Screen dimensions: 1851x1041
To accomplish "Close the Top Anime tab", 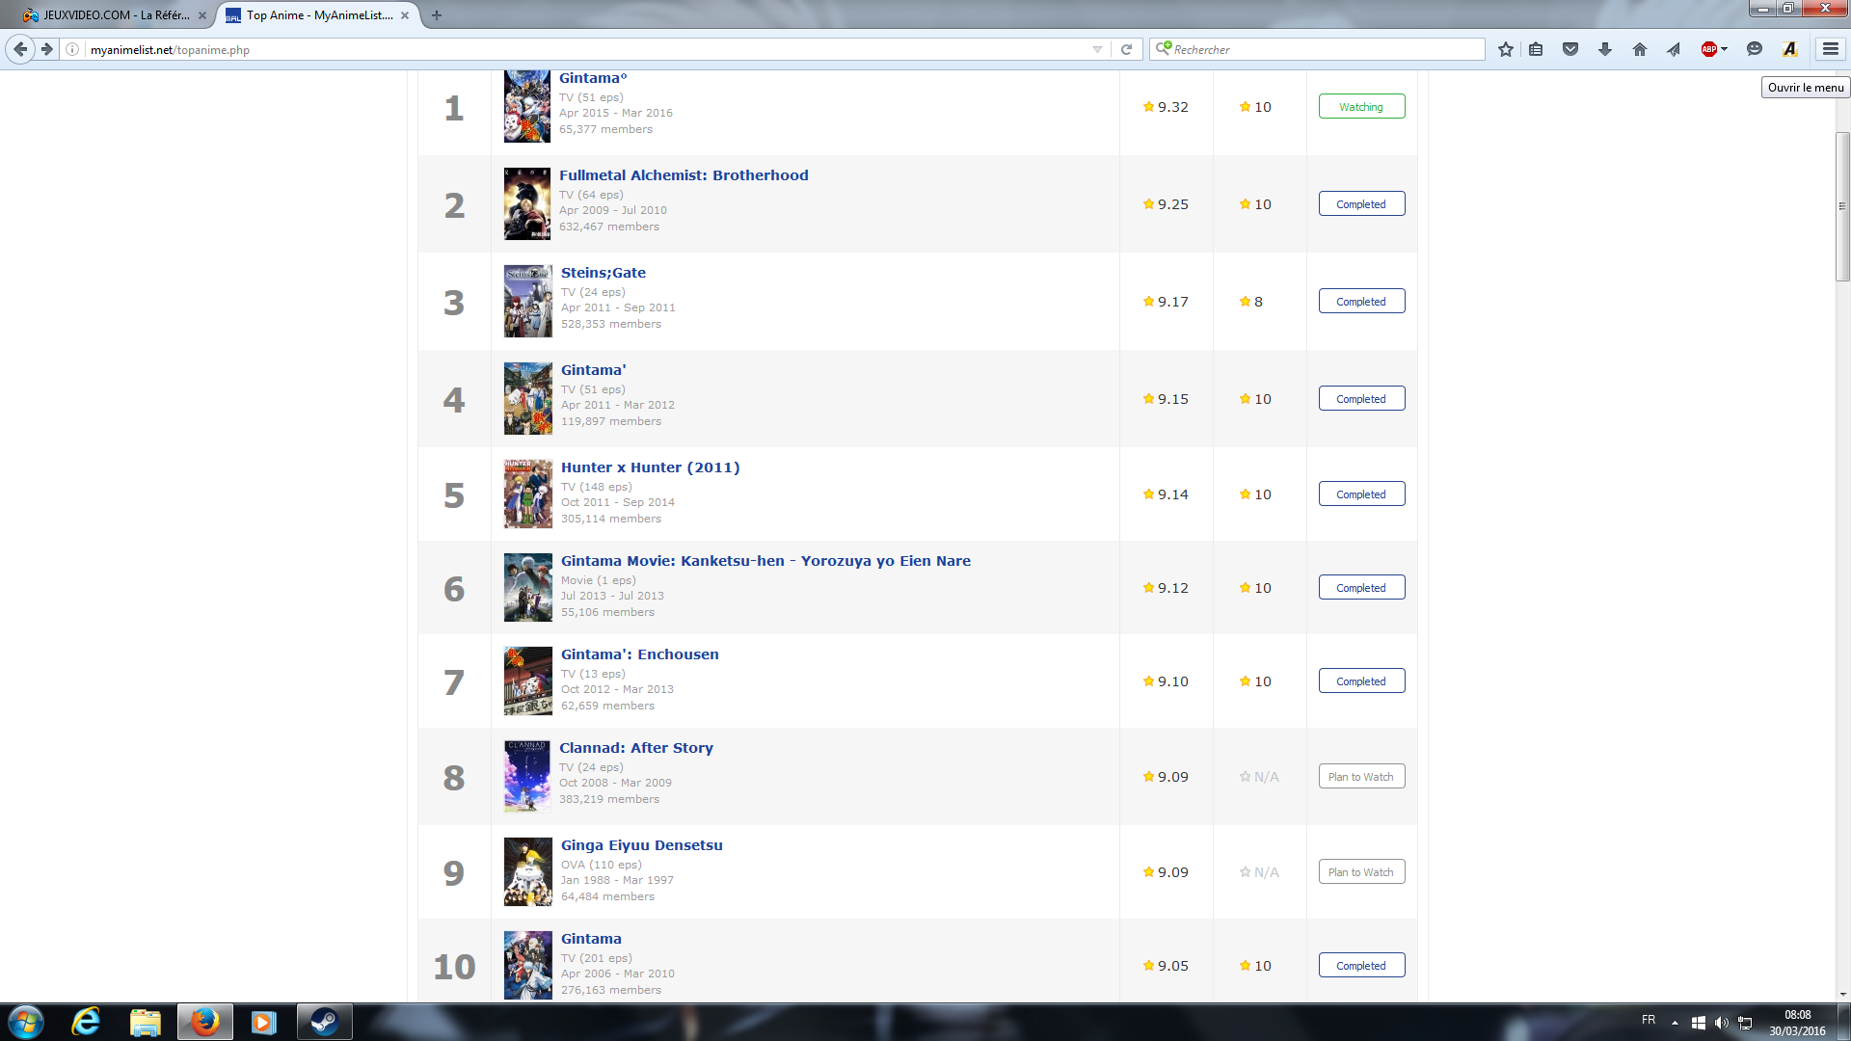I will coord(405,15).
